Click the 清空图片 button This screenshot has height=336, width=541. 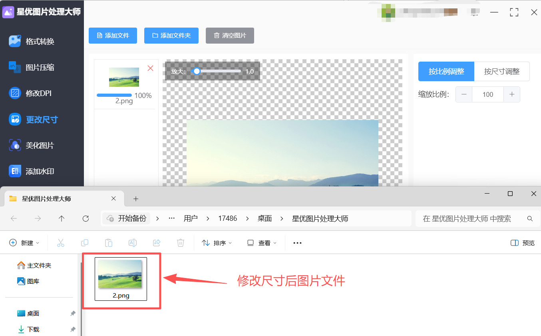230,35
